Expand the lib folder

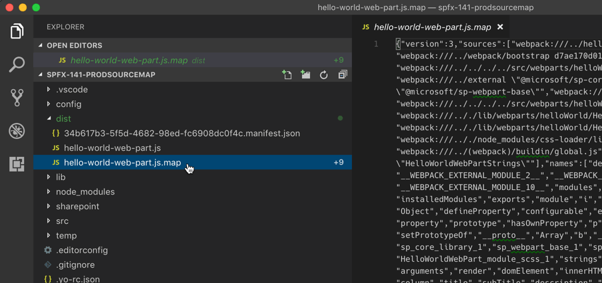click(49, 177)
